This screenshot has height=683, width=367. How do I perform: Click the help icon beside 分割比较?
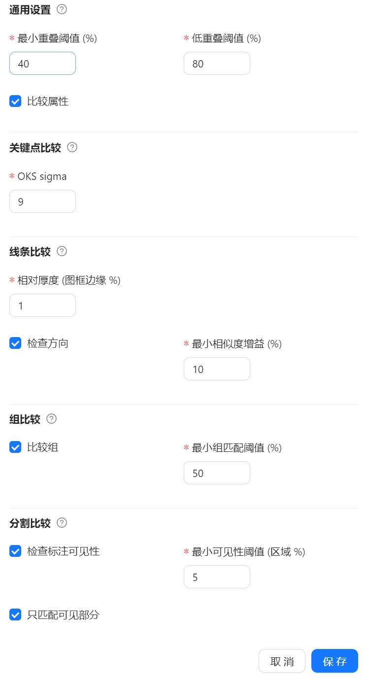coord(62,523)
